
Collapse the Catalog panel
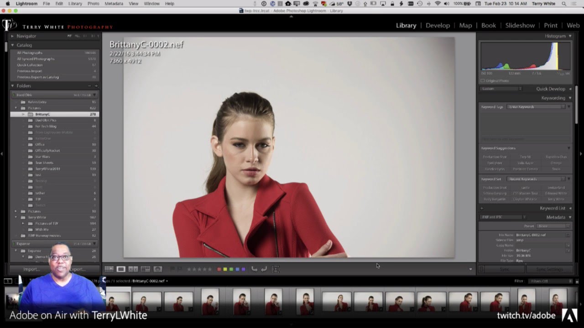pyautogui.click(x=13, y=45)
